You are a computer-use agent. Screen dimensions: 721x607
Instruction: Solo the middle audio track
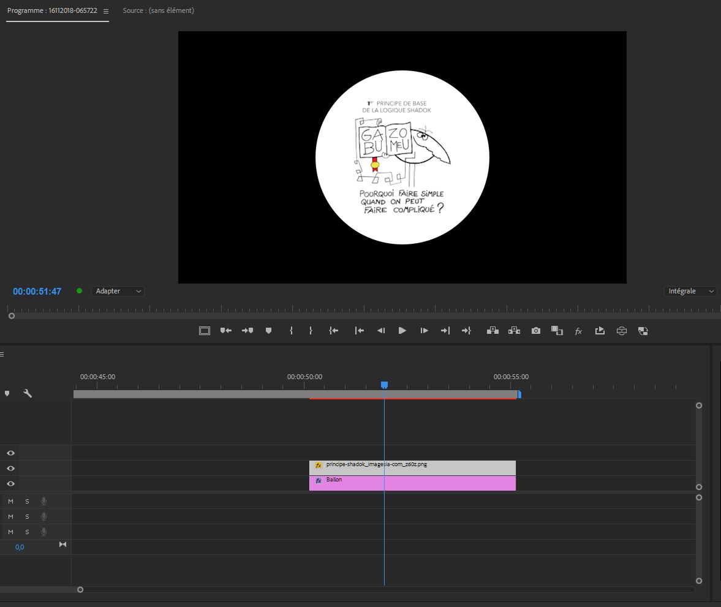tap(27, 516)
